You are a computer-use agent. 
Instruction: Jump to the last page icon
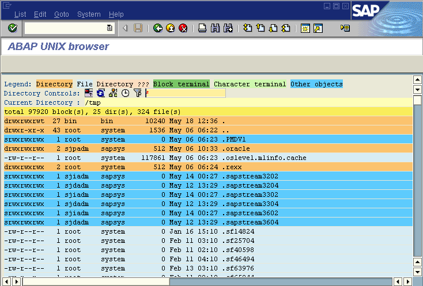[x=286, y=28]
